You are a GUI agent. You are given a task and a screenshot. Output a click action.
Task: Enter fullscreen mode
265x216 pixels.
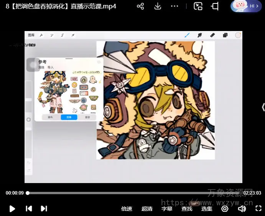(x=258, y=209)
